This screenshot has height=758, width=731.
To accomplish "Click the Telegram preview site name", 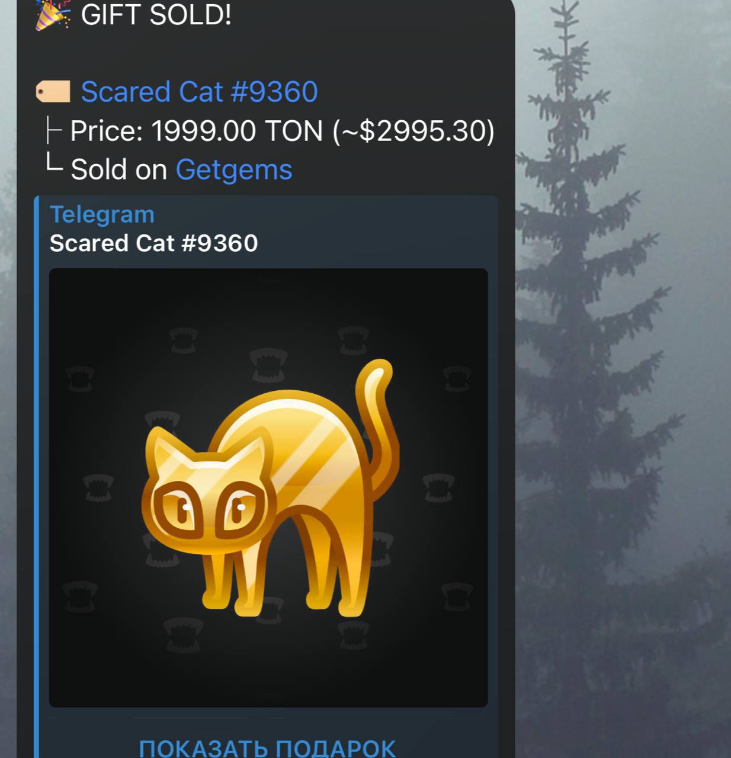I will click(x=102, y=214).
